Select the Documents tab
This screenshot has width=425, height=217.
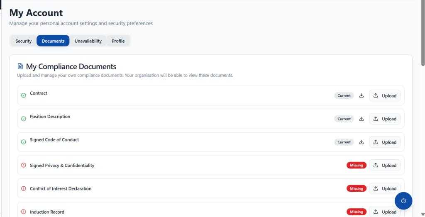tap(53, 41)
